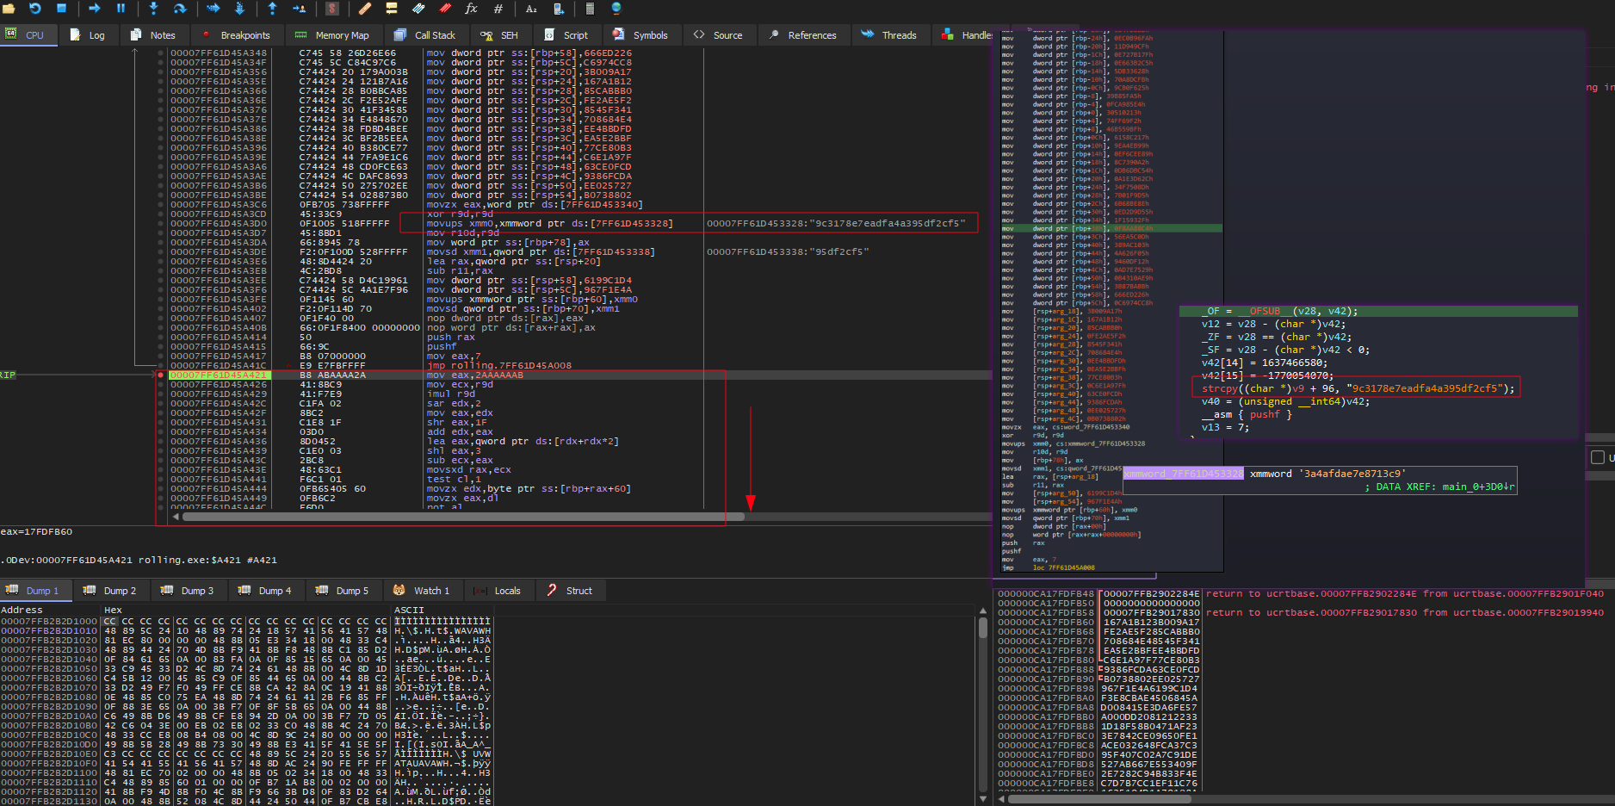Toggle breakpoint bullet at address 00007FF61D45A426

pos(160,385)
